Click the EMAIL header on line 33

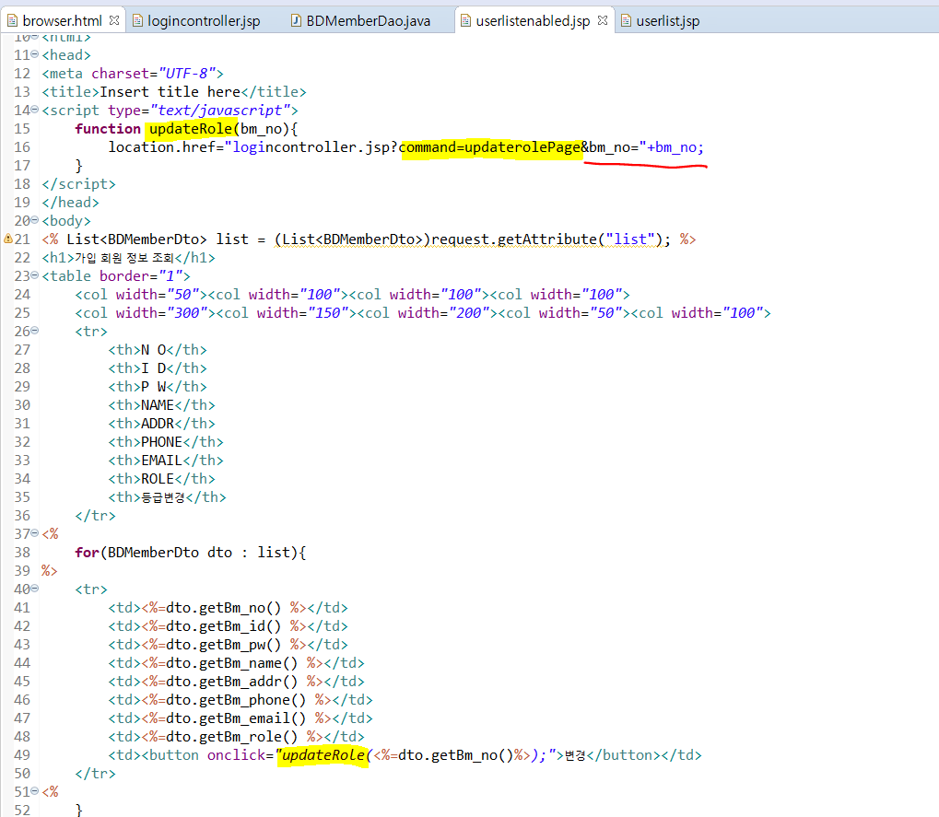pyautogui.click(x=161, y=461)
